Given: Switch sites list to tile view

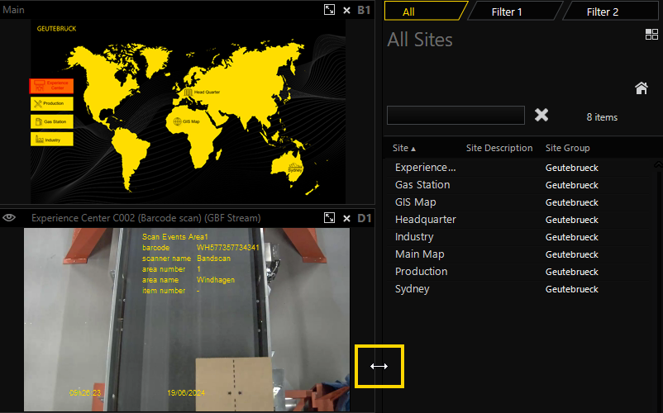Looking at the screenshot, I should [x=651, y=35].
